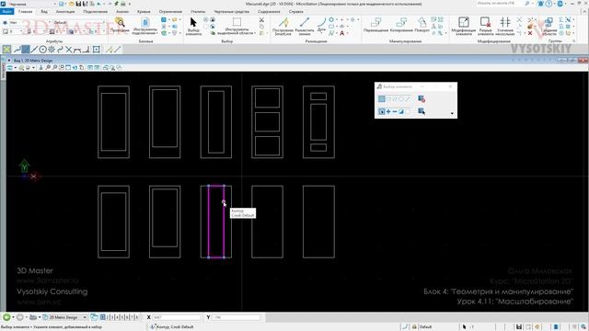Toggle AccuSnap green X button

(6, 49)
